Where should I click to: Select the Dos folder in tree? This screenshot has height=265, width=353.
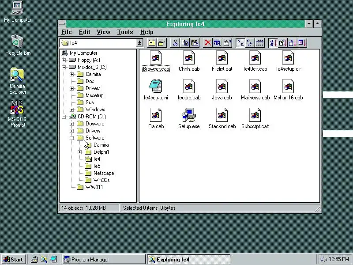[86, 81]
